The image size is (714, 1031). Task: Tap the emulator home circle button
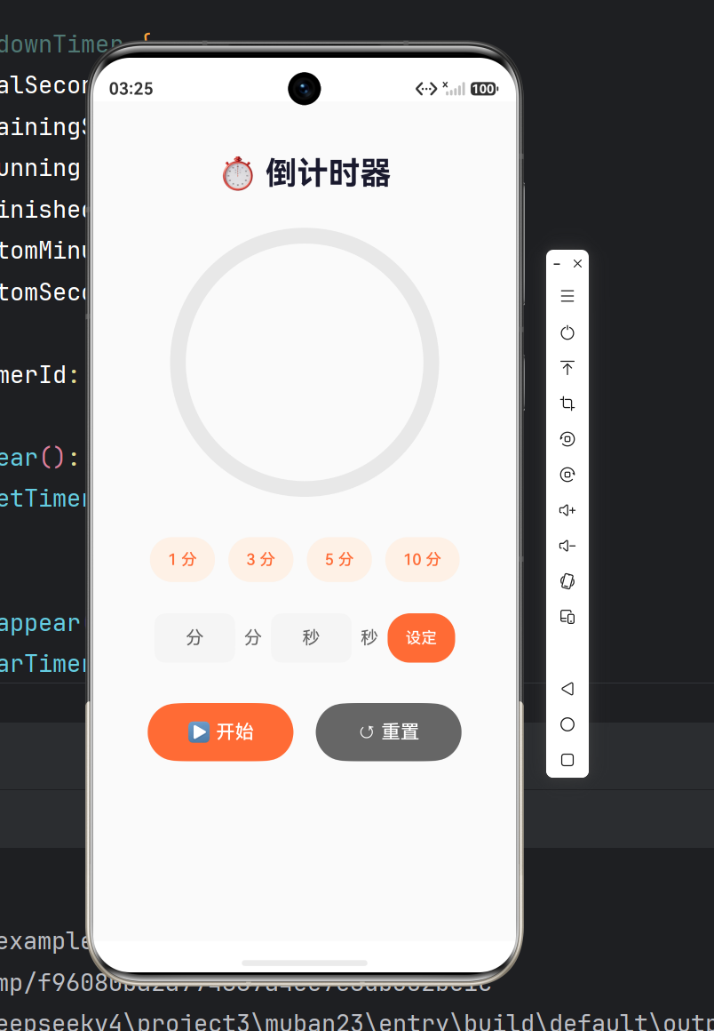coord(567,724)
